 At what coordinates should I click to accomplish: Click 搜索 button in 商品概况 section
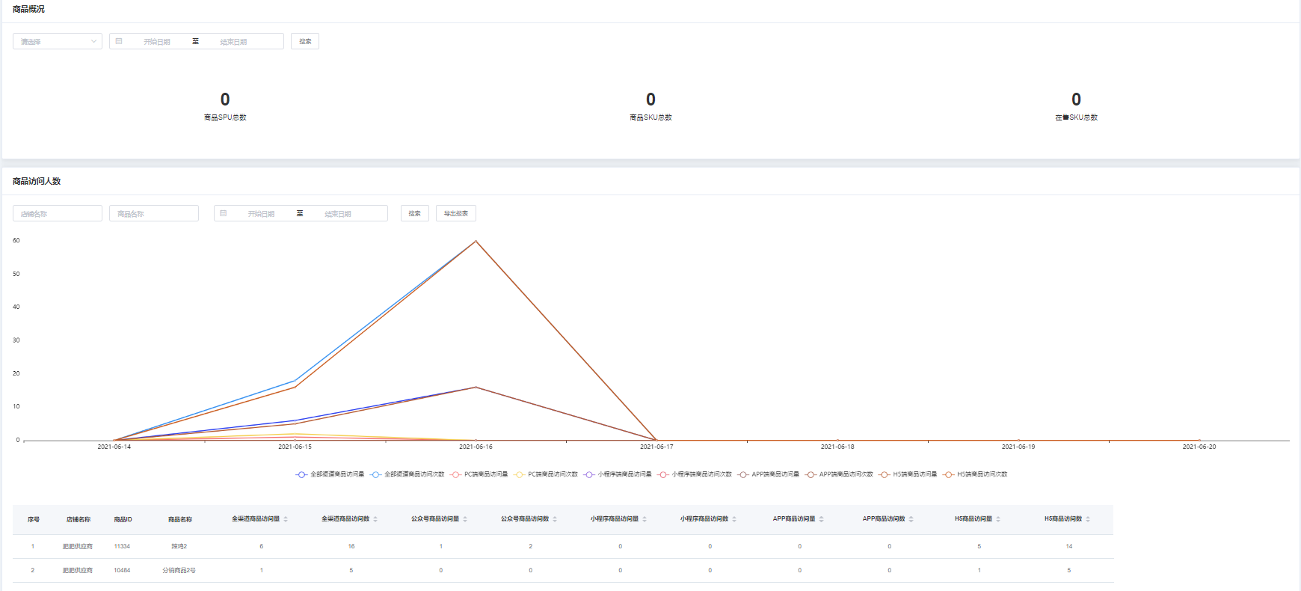coord(305,41)
